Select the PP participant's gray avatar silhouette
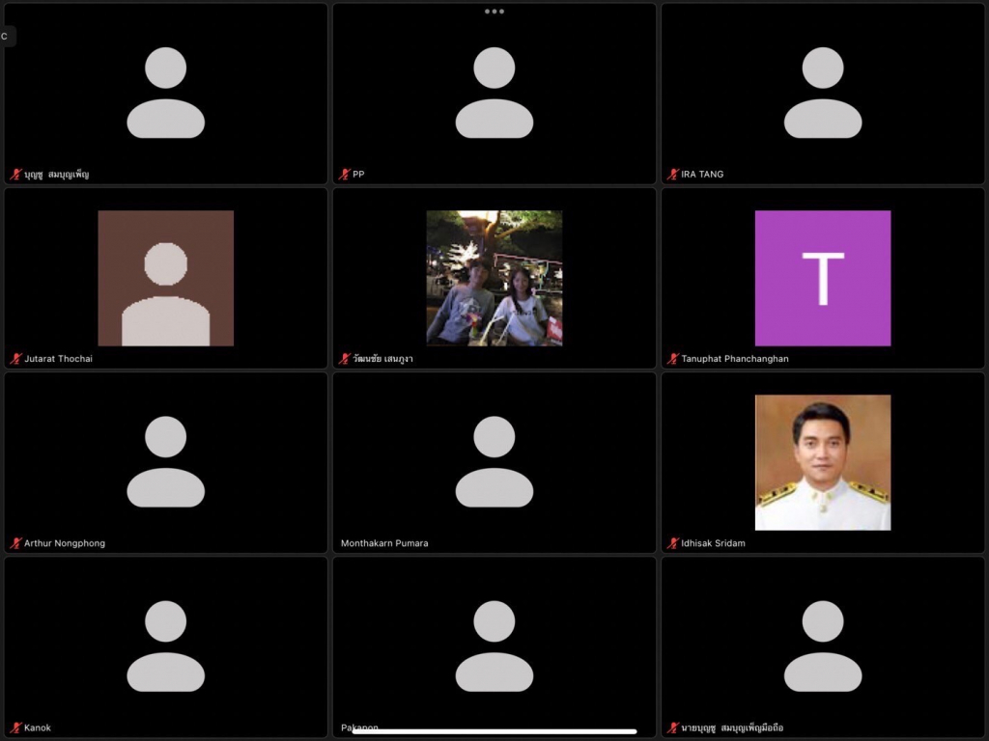The height and width of the screenshot is (741, 989). coord(494,93)
